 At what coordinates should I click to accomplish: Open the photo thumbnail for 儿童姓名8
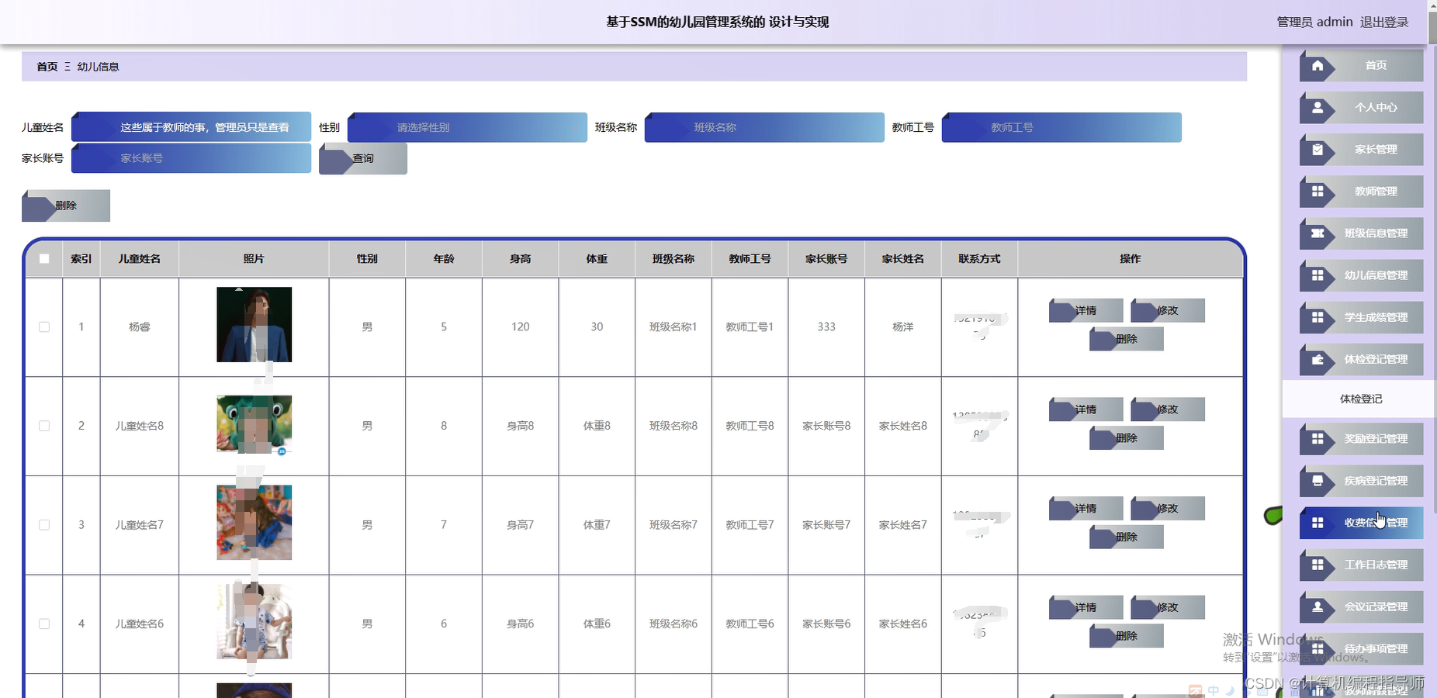[254, 424]
